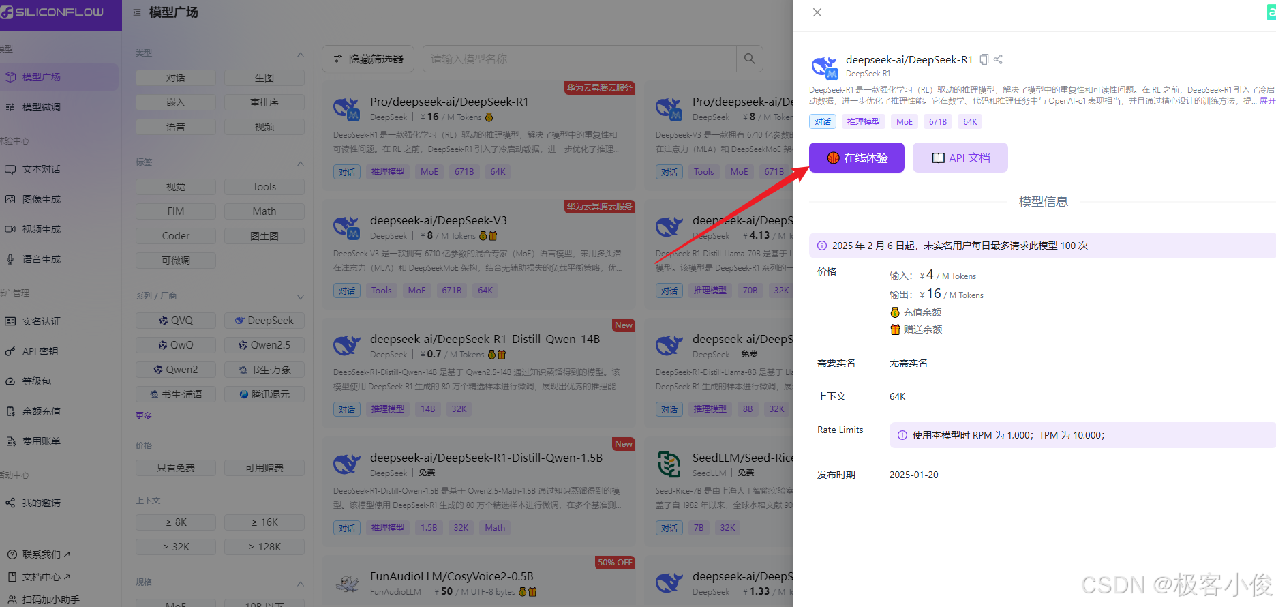Filter by Qwen2.5 series
This screenshot has height=607, width=1276.
tap(264, 345)
